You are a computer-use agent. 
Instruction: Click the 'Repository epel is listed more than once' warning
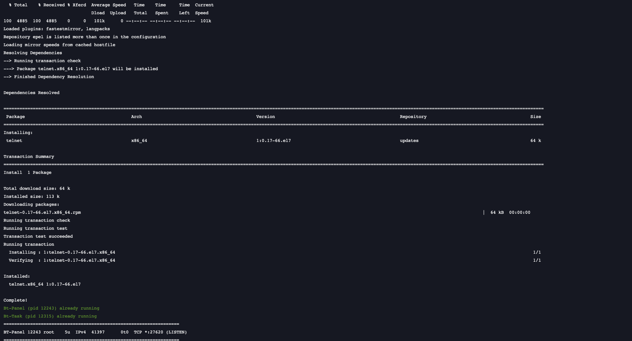tap(85, 37)
